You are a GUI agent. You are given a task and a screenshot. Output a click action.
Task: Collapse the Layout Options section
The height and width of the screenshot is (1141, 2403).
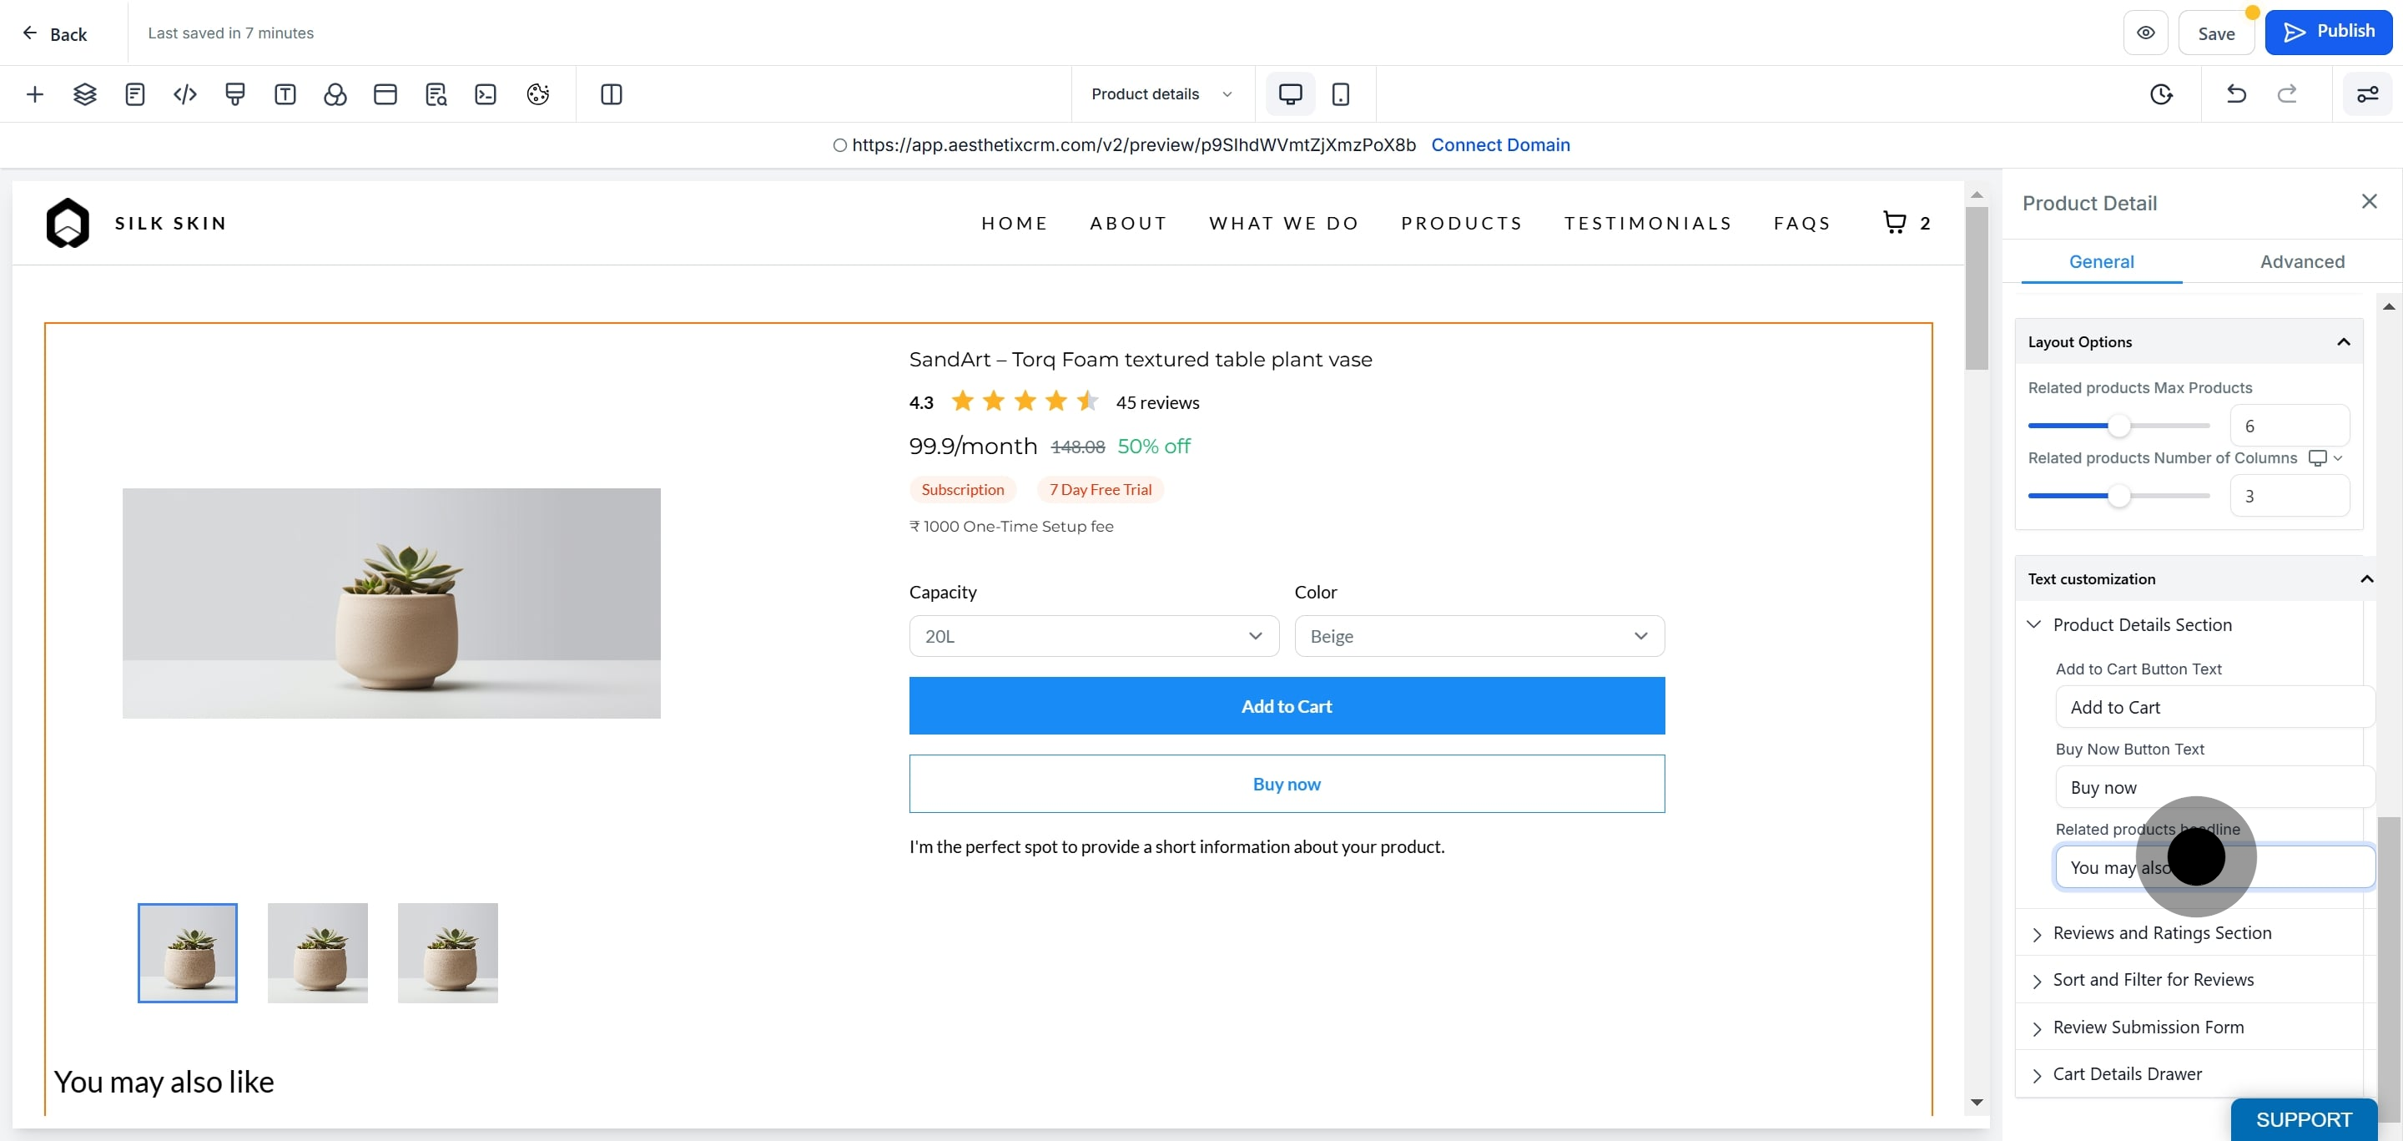pos(2189,341)
